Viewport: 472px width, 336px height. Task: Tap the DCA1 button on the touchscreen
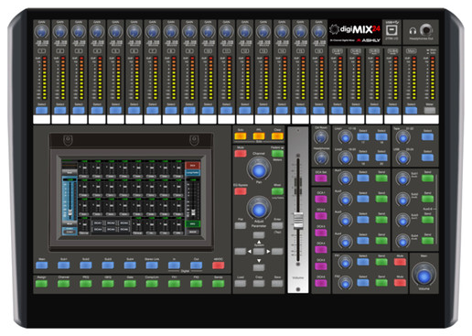point(98,223)
